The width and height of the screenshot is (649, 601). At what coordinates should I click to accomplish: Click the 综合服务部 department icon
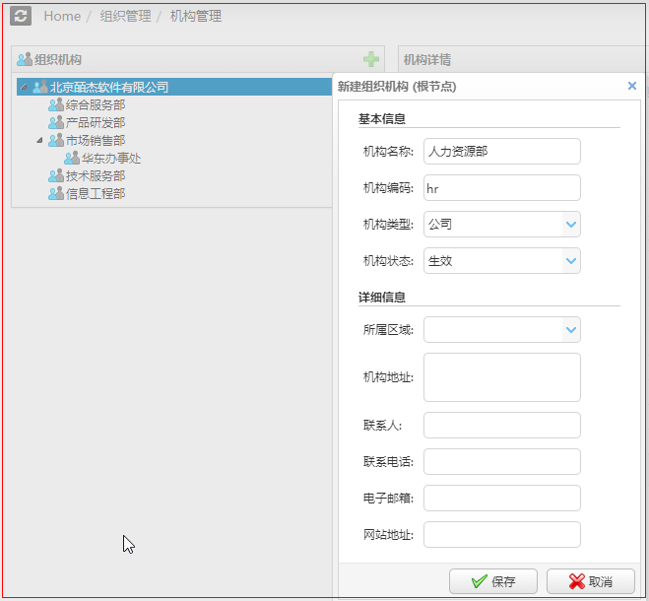[56, 105]
